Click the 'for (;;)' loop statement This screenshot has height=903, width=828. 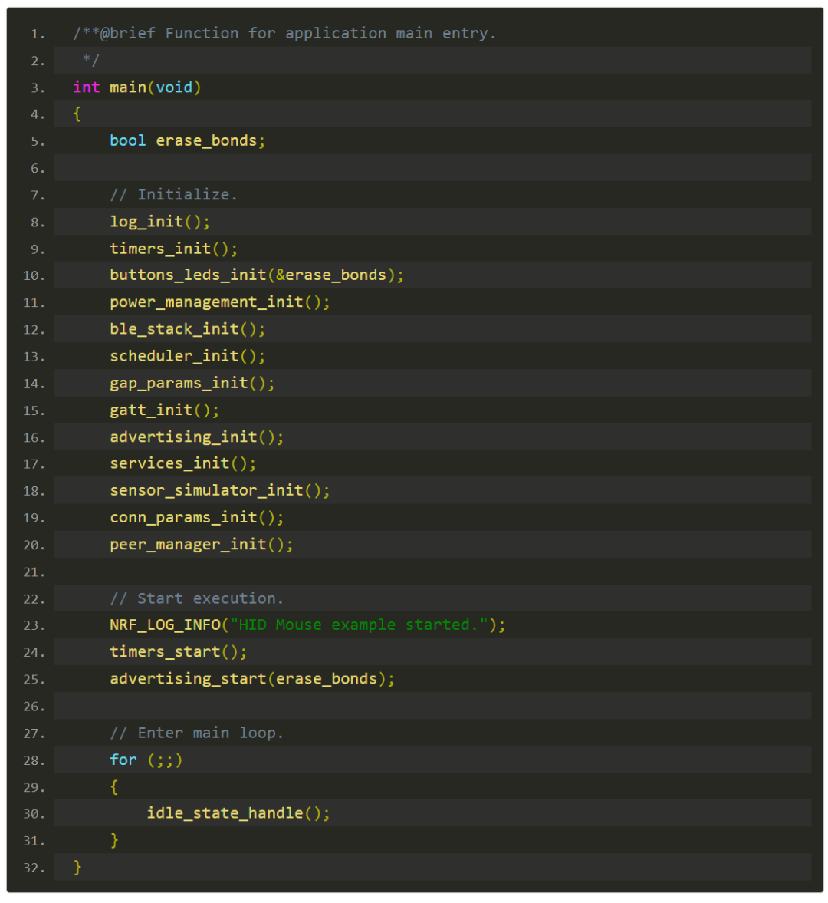click(x=146, y=760)
